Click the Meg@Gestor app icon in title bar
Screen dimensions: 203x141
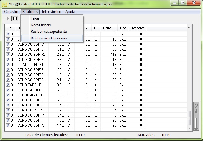(x=4, y=4)
